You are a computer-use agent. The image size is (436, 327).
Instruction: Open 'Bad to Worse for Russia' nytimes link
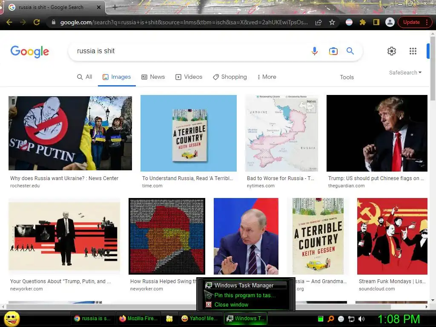point(280,178)
